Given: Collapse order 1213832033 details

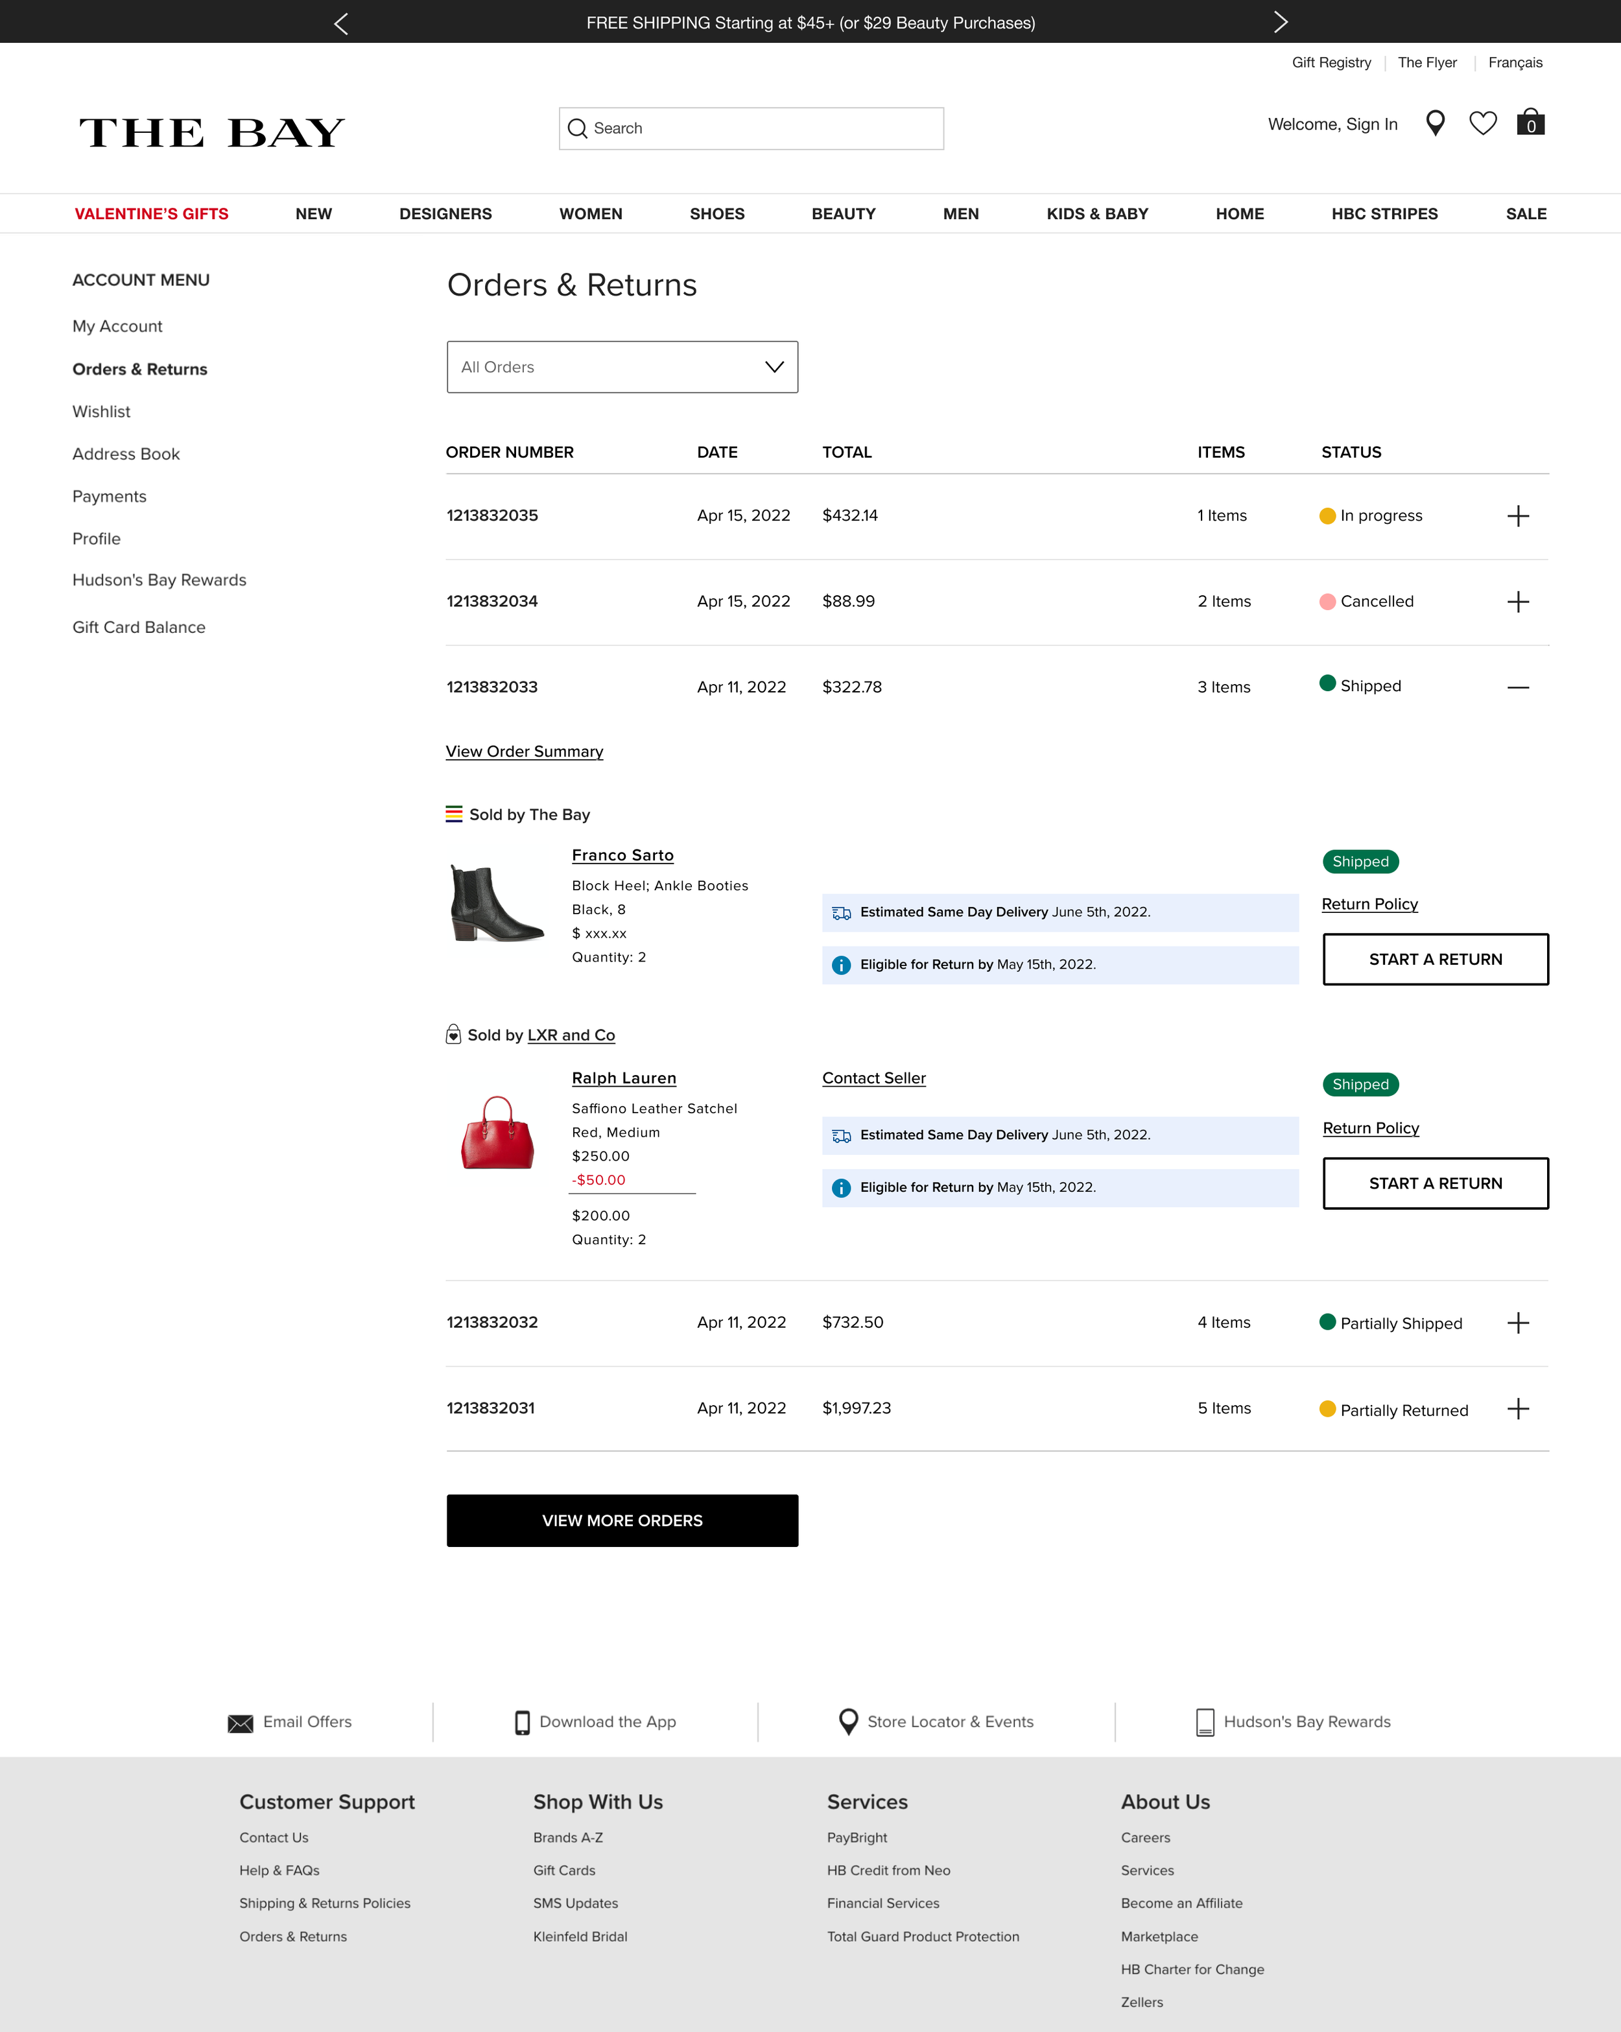Looking at the screenshot, I should coord(1517,687).
